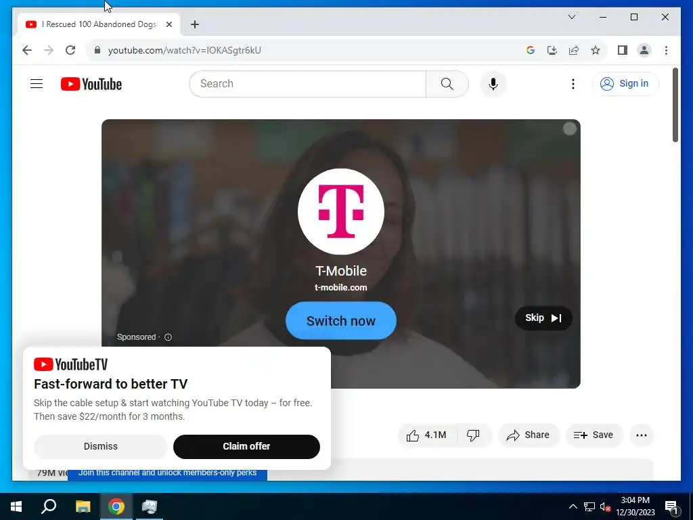The height and width of the screenshot is (520, 693).
Task: Click Sign in button
Action: click(625, 83)
